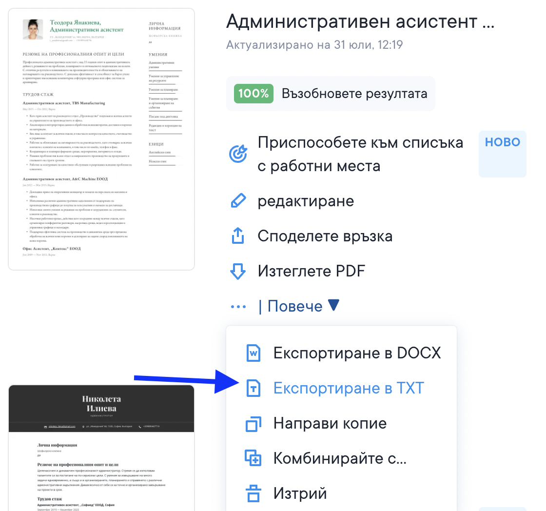Collapse the Повече dropdown arrow

pyautogui.click(x=333, y=306)
